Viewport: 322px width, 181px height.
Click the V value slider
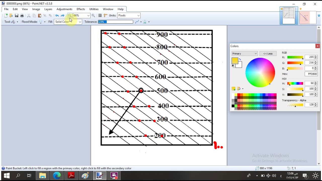295,95
